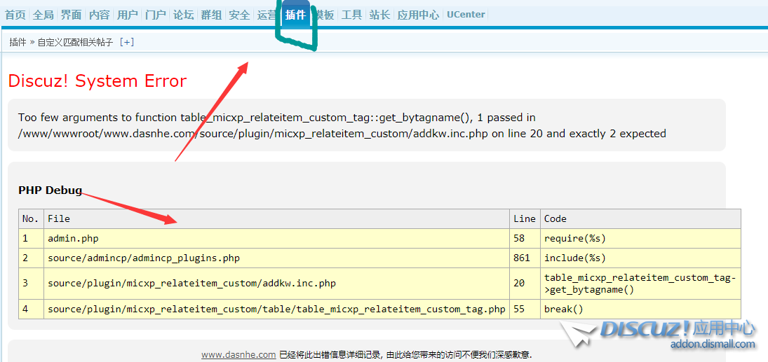Click row number 3 cell

tap(31, 284)
